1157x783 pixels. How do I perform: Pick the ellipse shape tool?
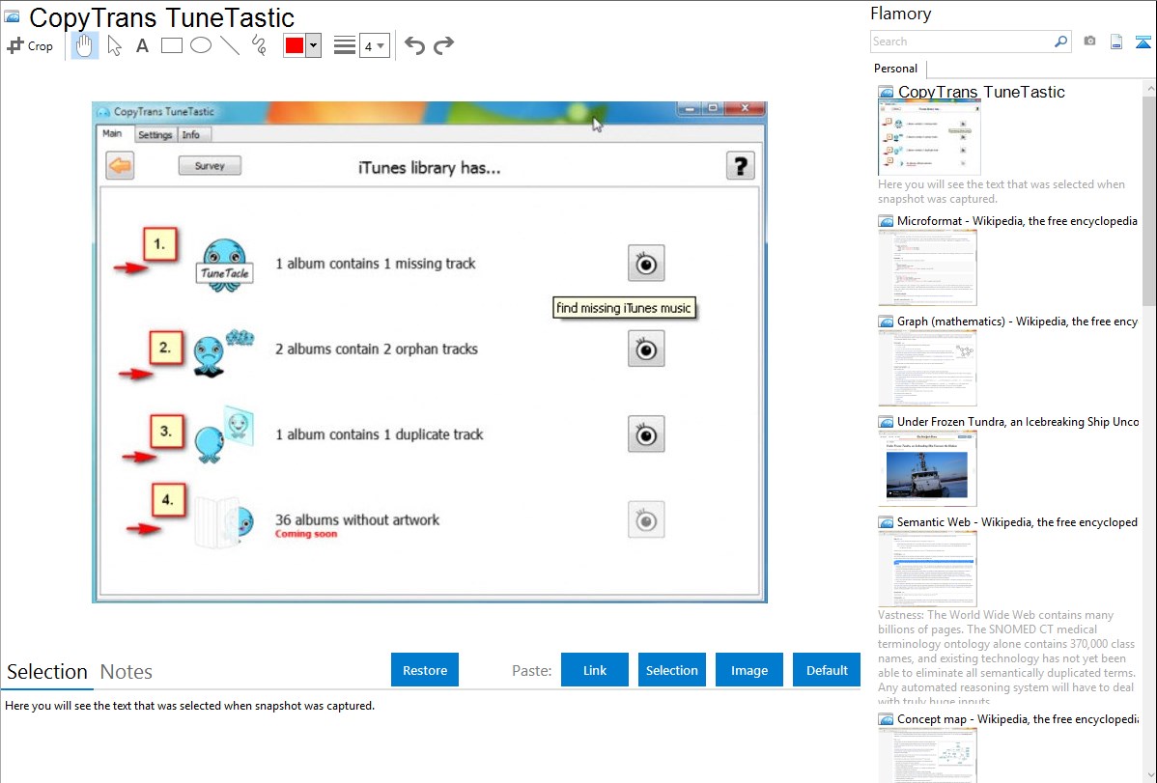[x=201, y=45]
